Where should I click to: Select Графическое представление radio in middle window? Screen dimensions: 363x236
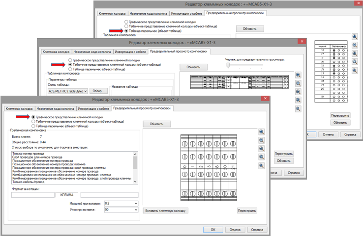70,60
